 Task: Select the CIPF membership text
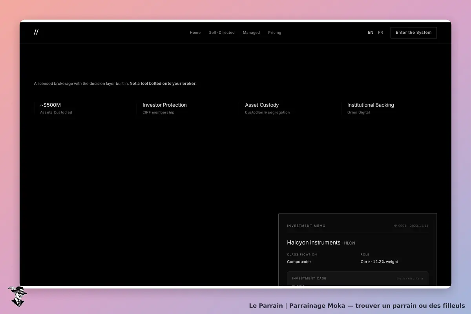click(158, 112)
